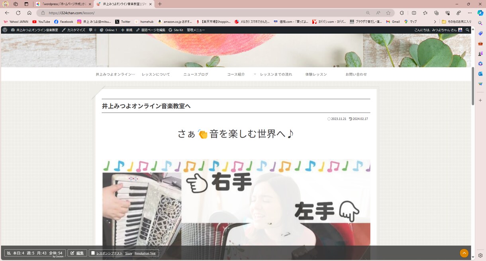The height and width of the screenshot is (261, 486).
Task: Open コース紹介 navigation item
Action: pos(236,74)
